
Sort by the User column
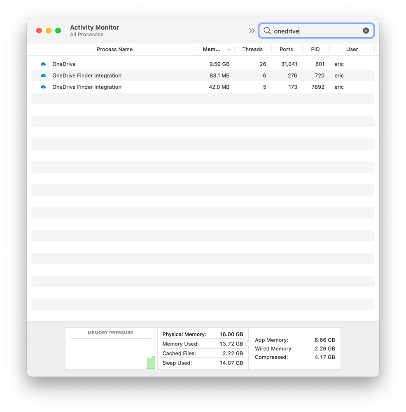point(352,49)
